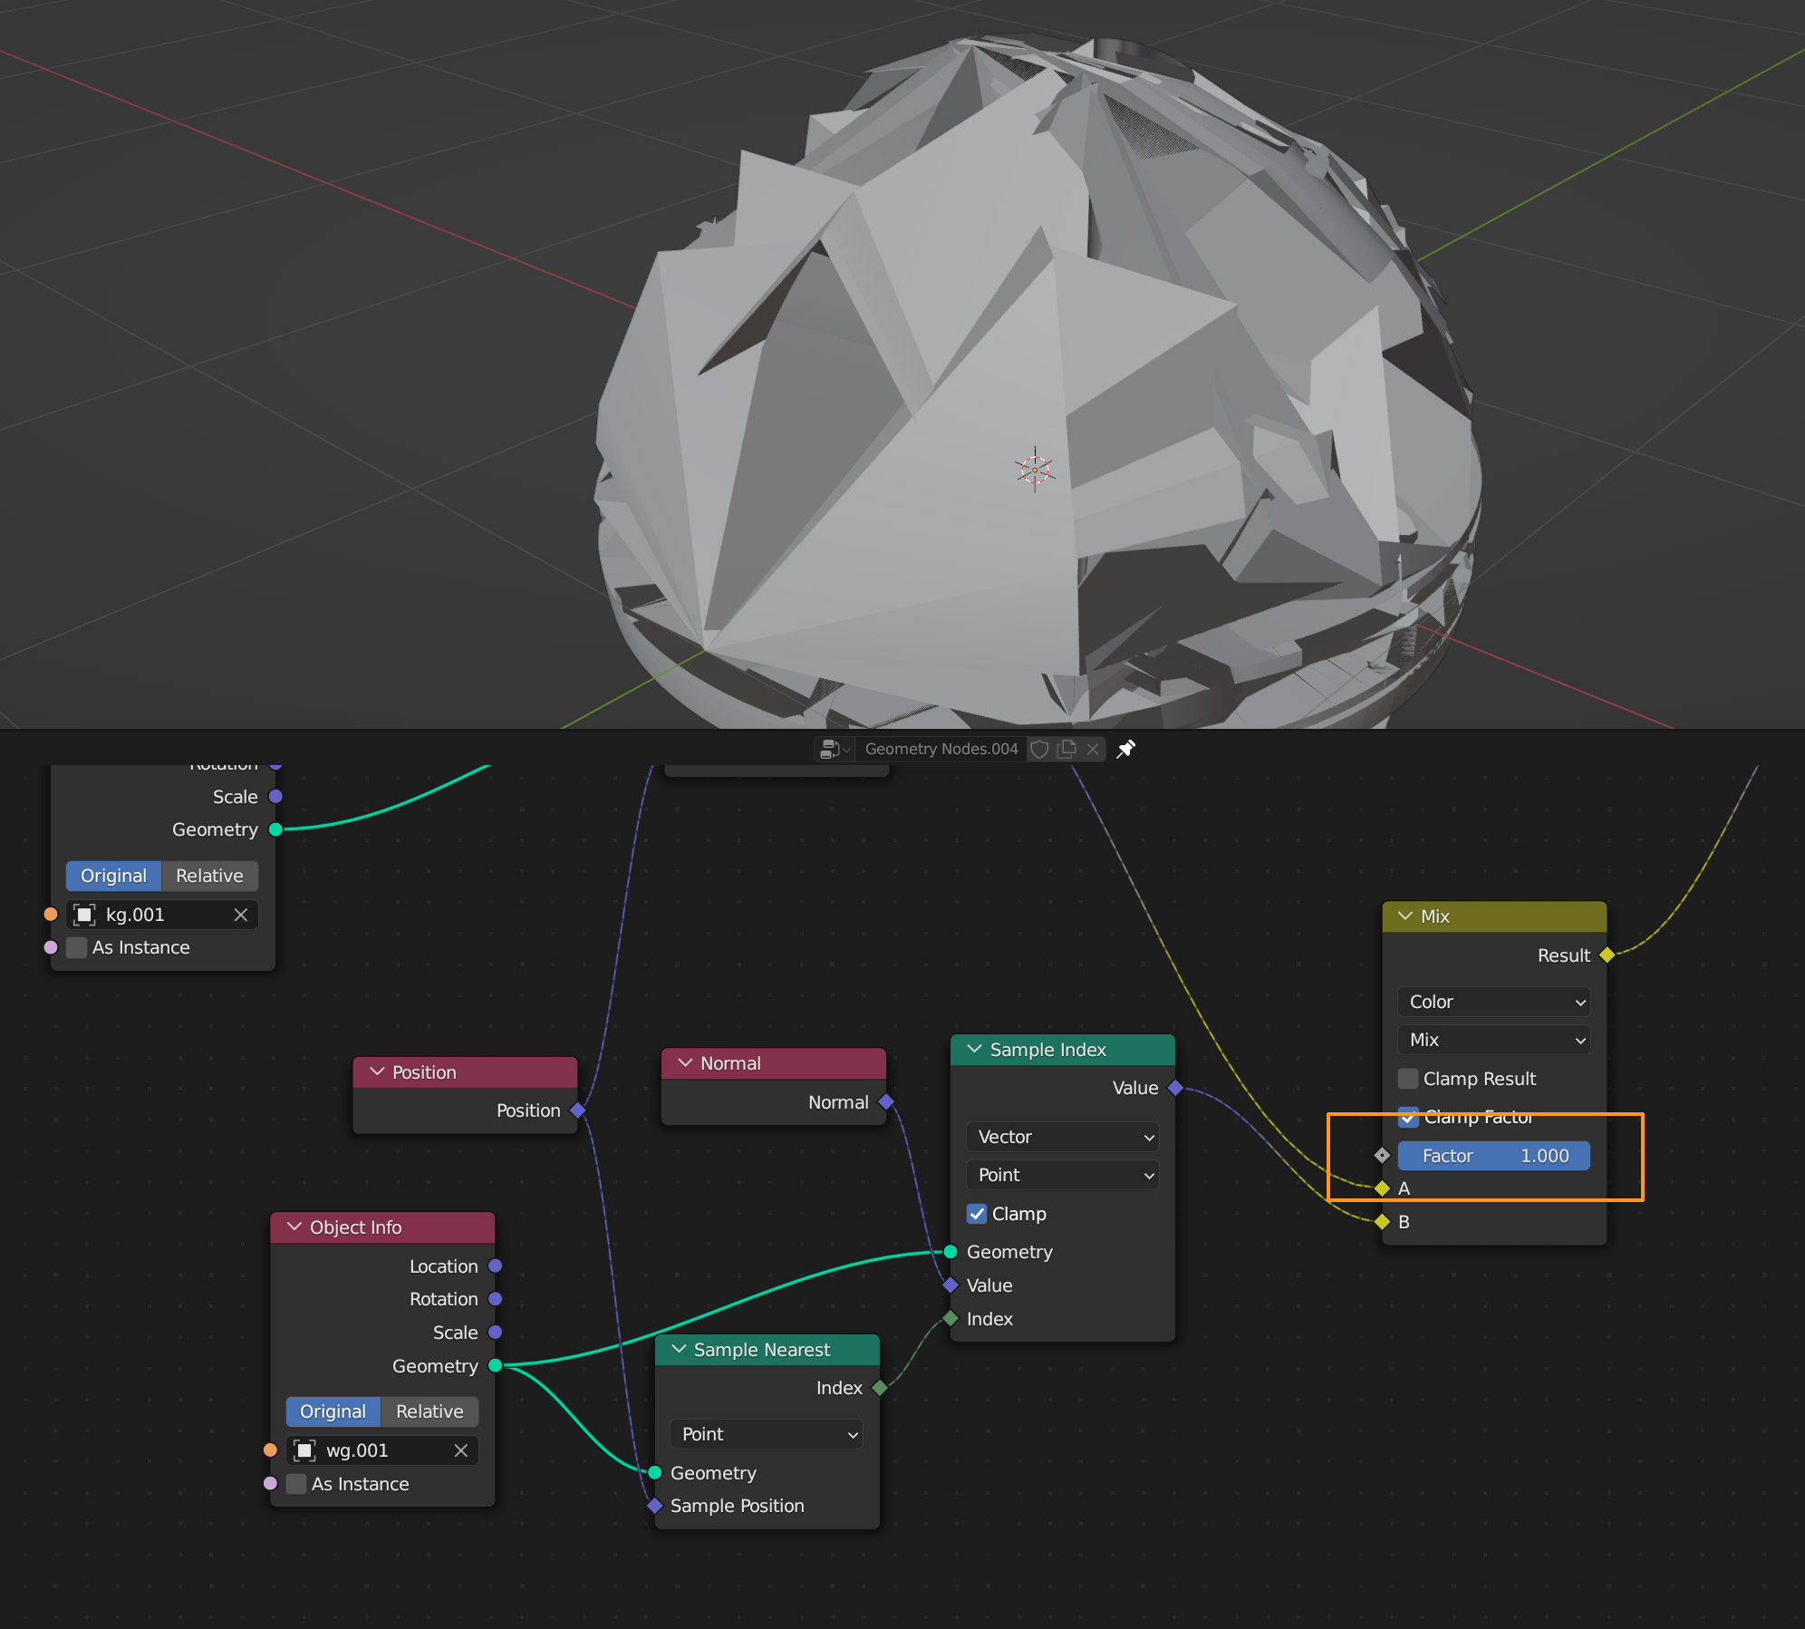Open the Color data type dropdown
Image resolution: width=1805 pixels, height=1629 pixels.
(x=1493, y=1002)
